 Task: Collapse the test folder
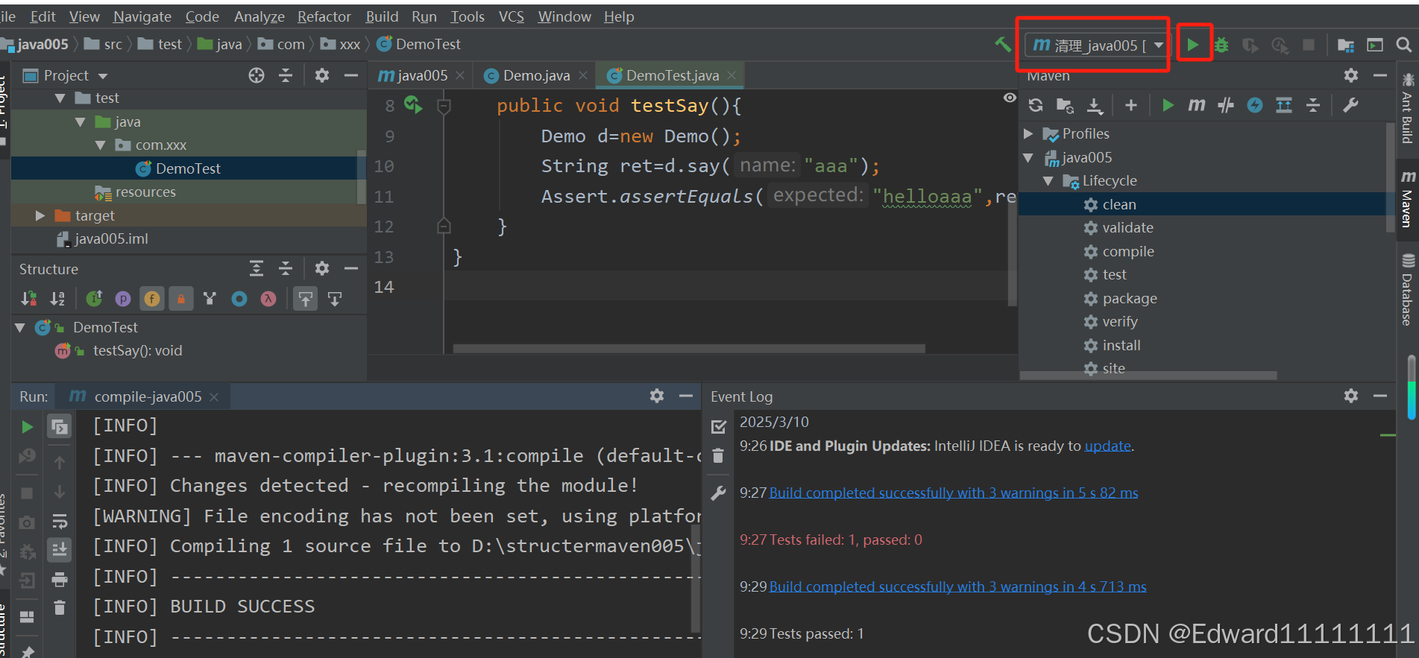tap(60, 98)
